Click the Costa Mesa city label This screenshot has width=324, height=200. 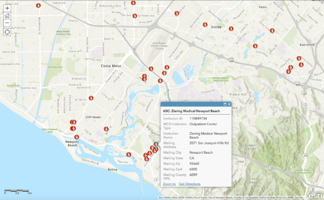pyautogui.click(x=111, y=66)
